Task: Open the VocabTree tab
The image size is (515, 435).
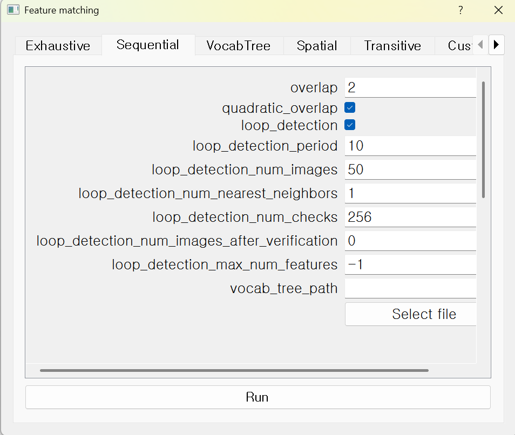Action: tap(238, 46)
